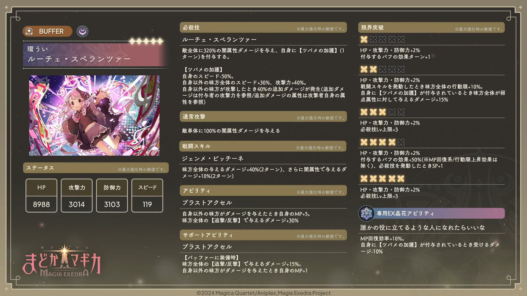Click the BUFFER role badge icon
This screenshot has width=527, height=296.
click(x=29, y=31)
